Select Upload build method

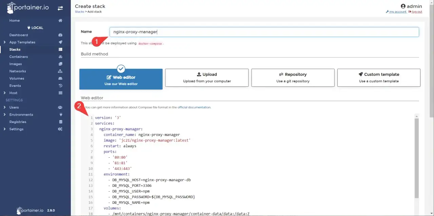coord(207,78)
